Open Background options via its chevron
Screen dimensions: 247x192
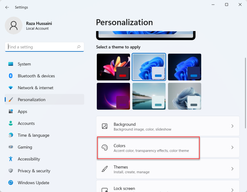click(x=232, y=126)
